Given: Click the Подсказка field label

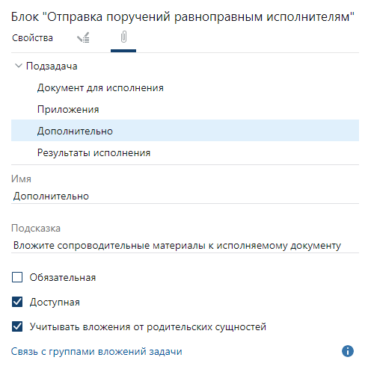Looking at the screenshot, I should pyautogui.click(x=36, y=228).
